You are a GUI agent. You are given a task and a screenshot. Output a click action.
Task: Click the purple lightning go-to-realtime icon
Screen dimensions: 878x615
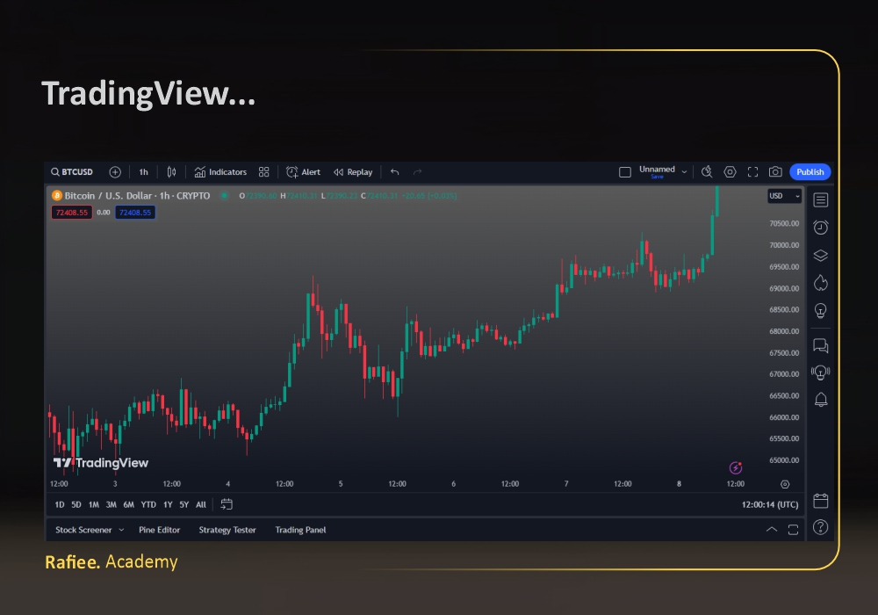736,467
